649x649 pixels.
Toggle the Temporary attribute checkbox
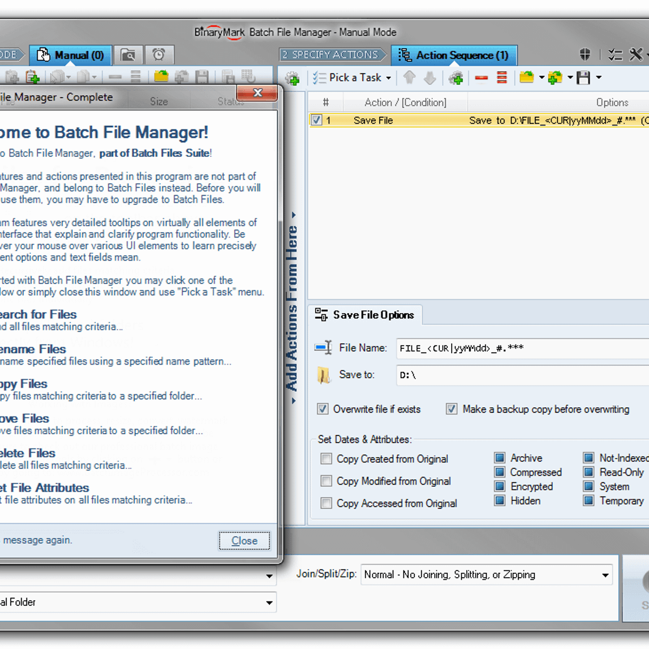click(x=588, y=501)
